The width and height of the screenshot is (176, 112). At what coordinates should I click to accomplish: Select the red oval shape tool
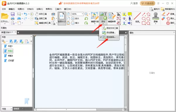tap(143, 18)
